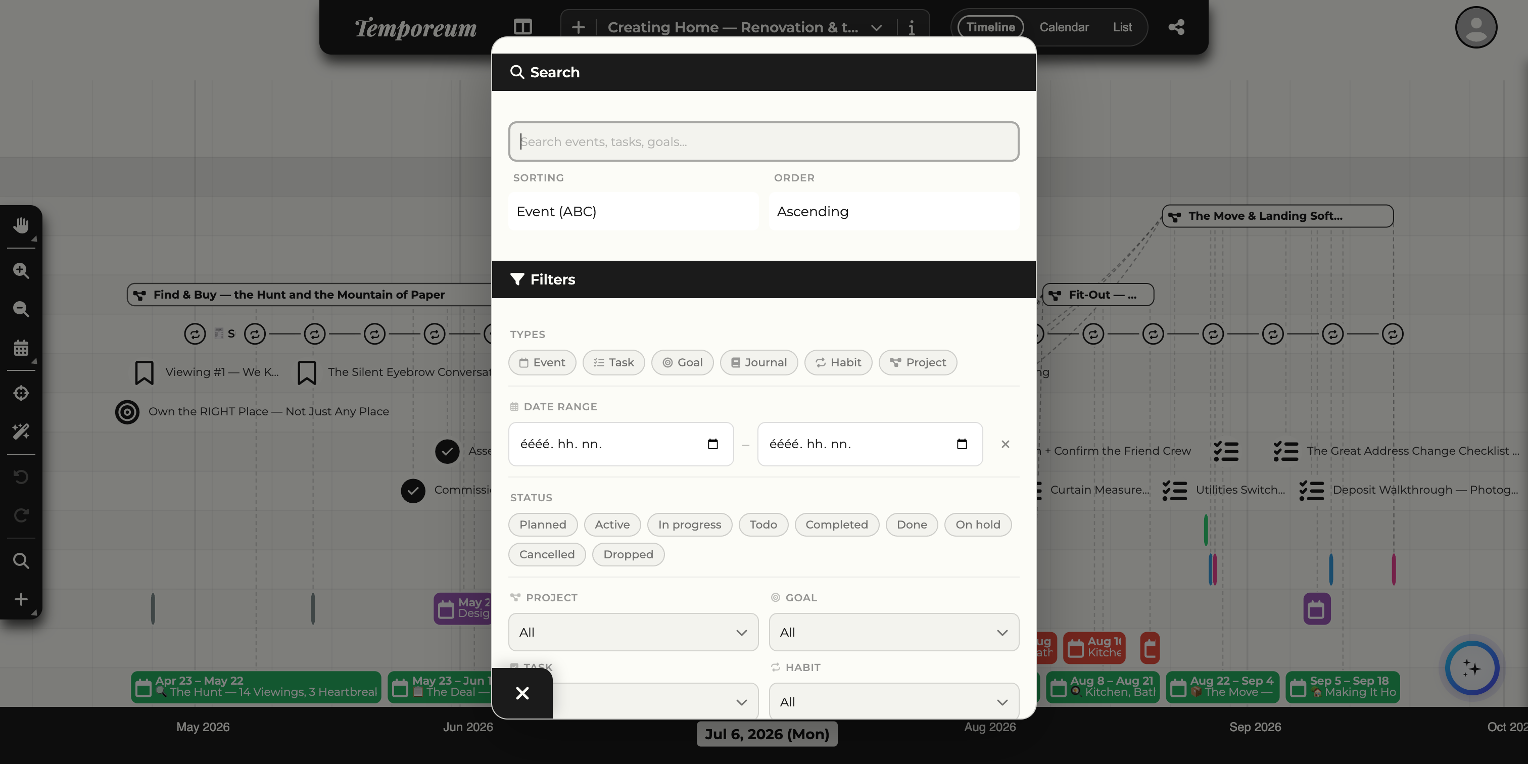Toggle the Journal type filter

pos(758,362)
